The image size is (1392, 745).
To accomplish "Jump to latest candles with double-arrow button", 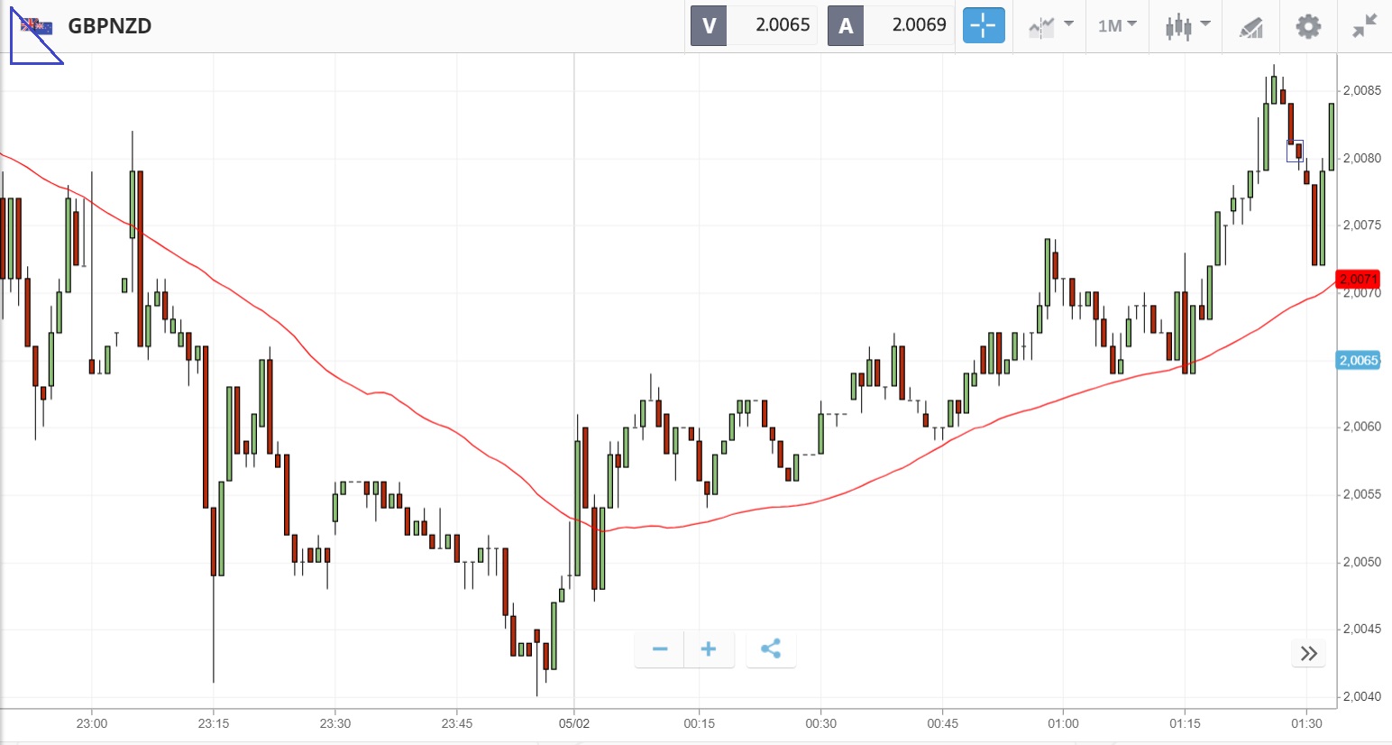I will click(1309, 653).
